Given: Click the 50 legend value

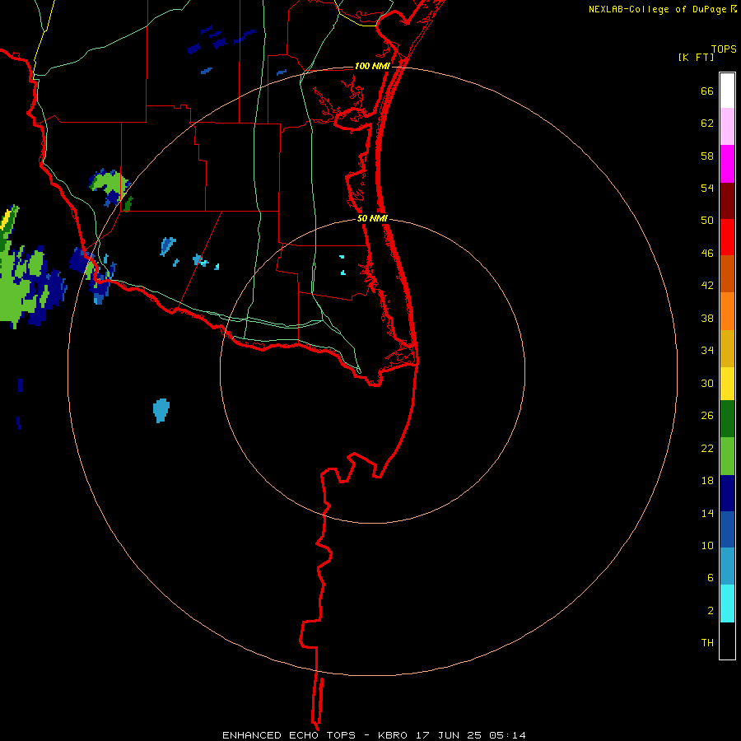Looking at the screenshot, I should pos(707,220).
